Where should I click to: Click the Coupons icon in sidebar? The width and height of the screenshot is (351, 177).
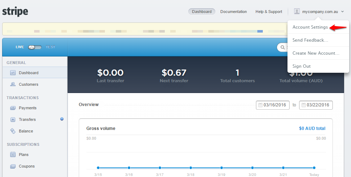[x=13, y=167]
